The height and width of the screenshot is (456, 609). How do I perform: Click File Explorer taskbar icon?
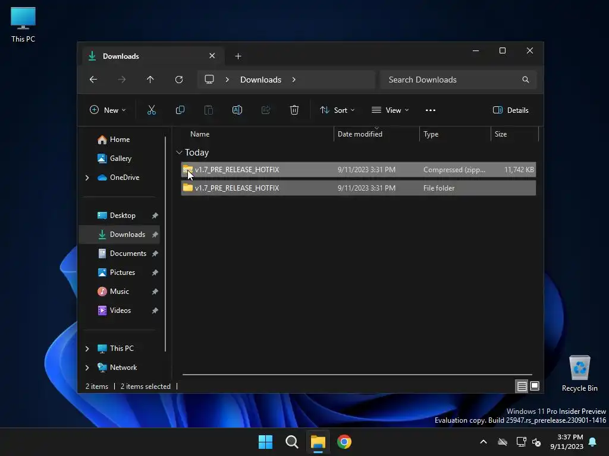pyautogui.click(x=318, y=442)
